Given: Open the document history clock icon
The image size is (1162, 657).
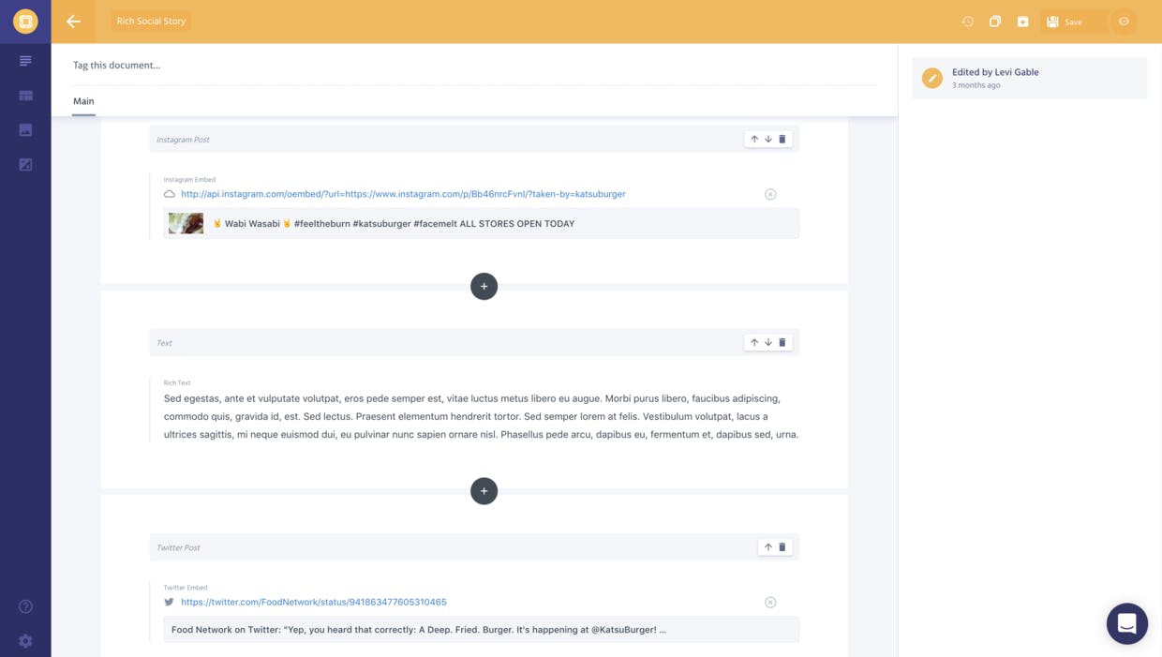Looking at the screenshot, I should (968, 22).
